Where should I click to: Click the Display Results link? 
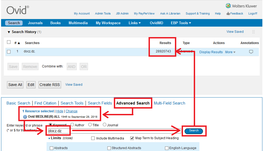click(x=211, y=52)
